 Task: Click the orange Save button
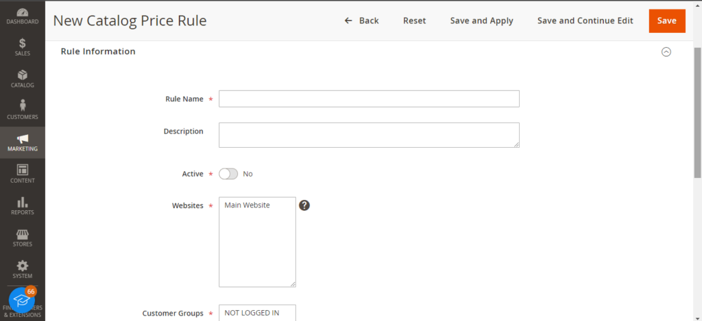pos(667,21)
